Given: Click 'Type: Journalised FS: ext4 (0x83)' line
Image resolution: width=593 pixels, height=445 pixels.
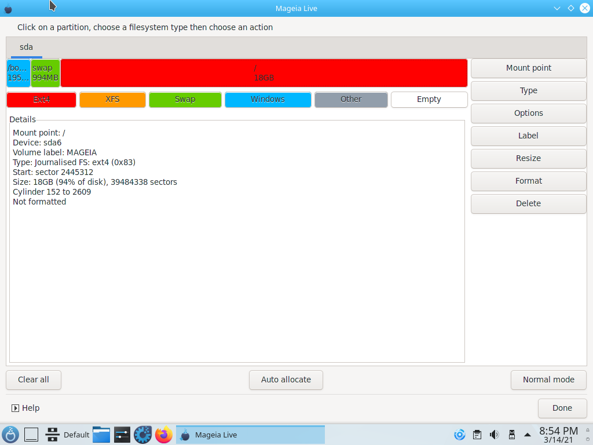Looking at the screenshot, I should tap(74, 162).
